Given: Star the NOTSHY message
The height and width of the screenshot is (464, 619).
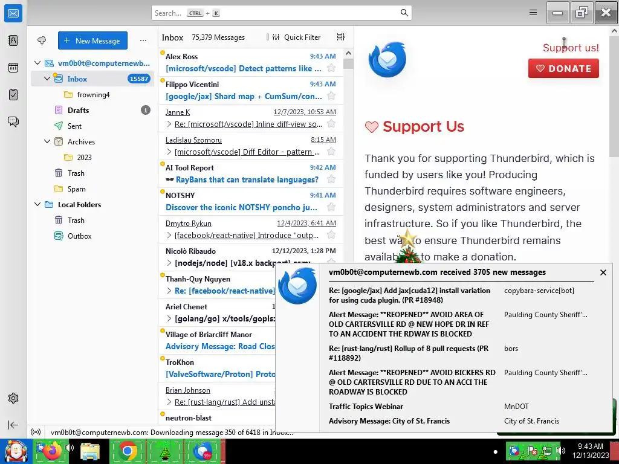Looking at the screenshot, I should pos(331,207).
